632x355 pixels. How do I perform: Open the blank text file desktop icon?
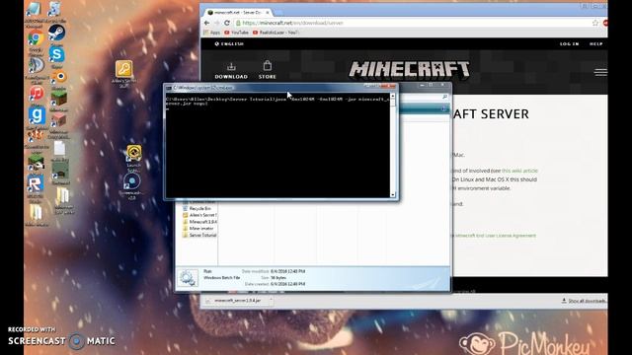[59, 149]
